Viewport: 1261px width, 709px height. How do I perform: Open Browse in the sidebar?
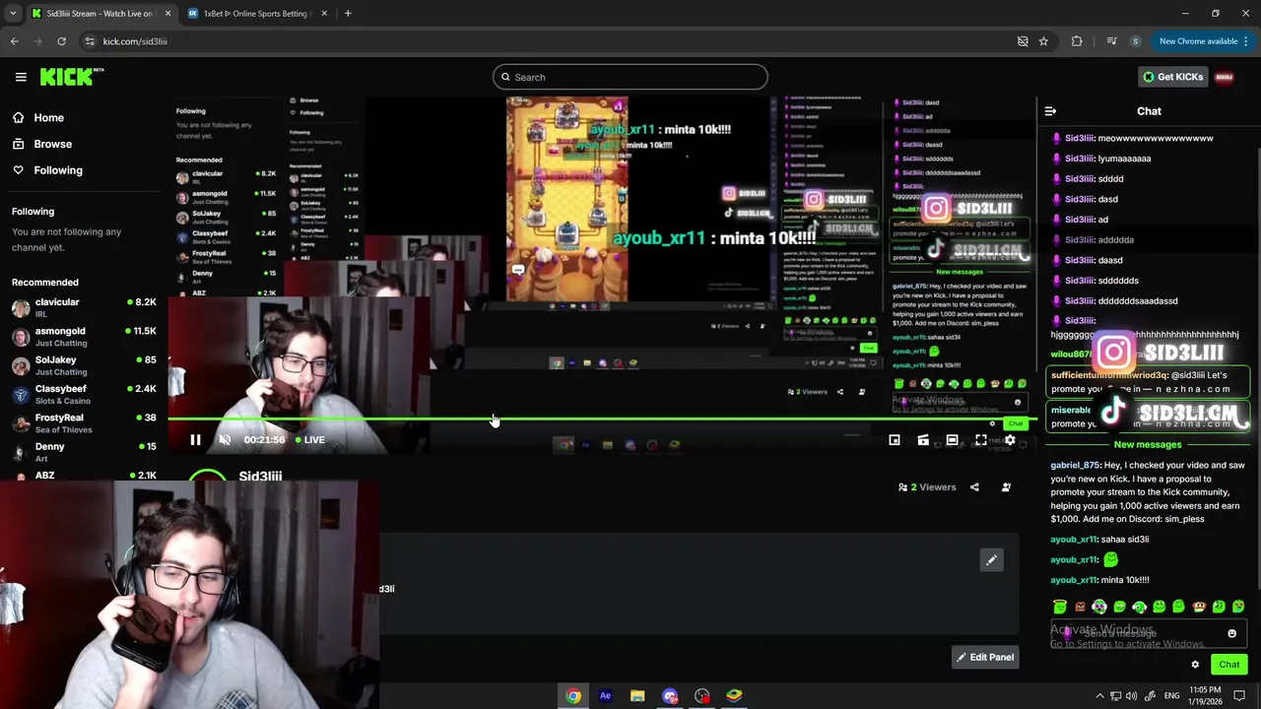[x=43, y=144]
